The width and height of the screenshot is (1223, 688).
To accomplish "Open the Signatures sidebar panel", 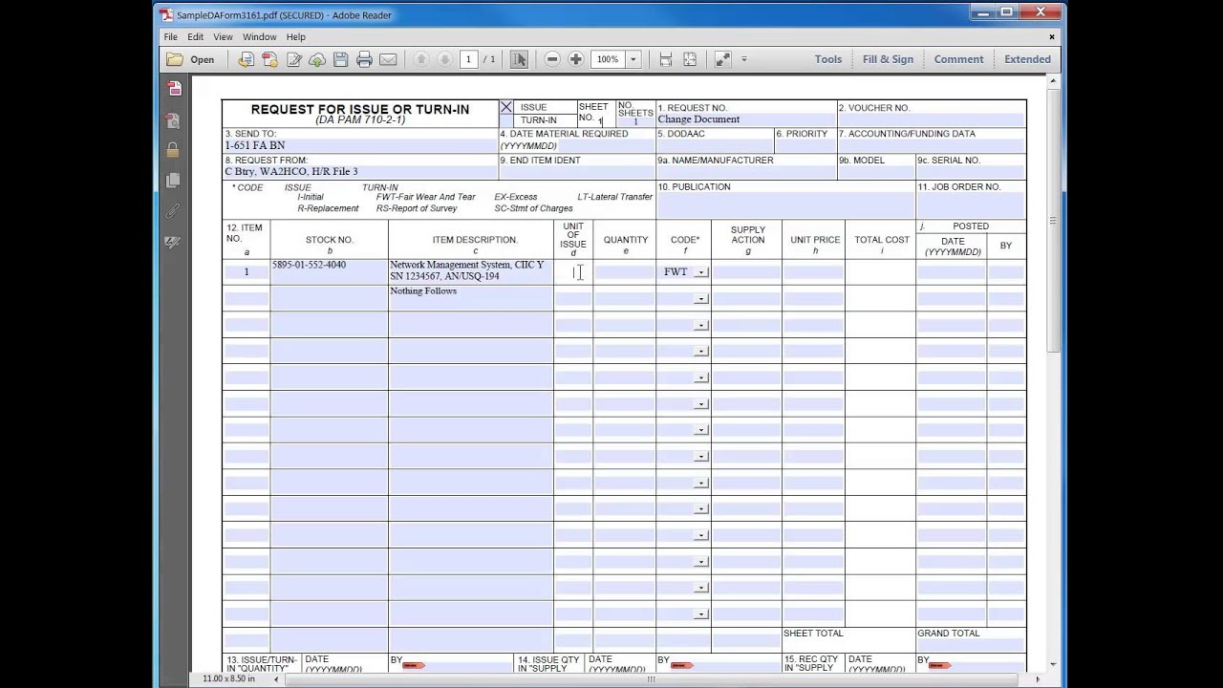I will [173, 243].
